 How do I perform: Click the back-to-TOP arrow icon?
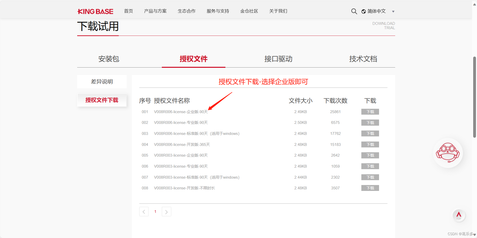459,215
